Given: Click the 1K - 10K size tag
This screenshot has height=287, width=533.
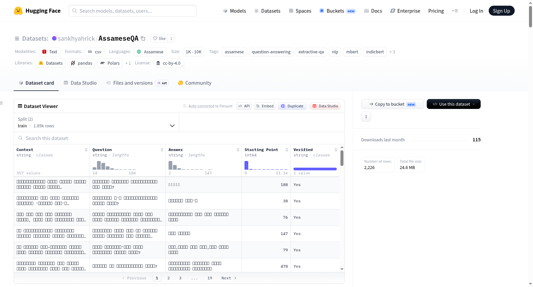Looking at the screenshot, I should point(194,52).
